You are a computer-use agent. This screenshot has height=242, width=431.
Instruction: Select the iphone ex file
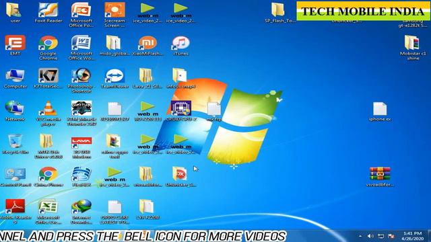tap(380, 109)
